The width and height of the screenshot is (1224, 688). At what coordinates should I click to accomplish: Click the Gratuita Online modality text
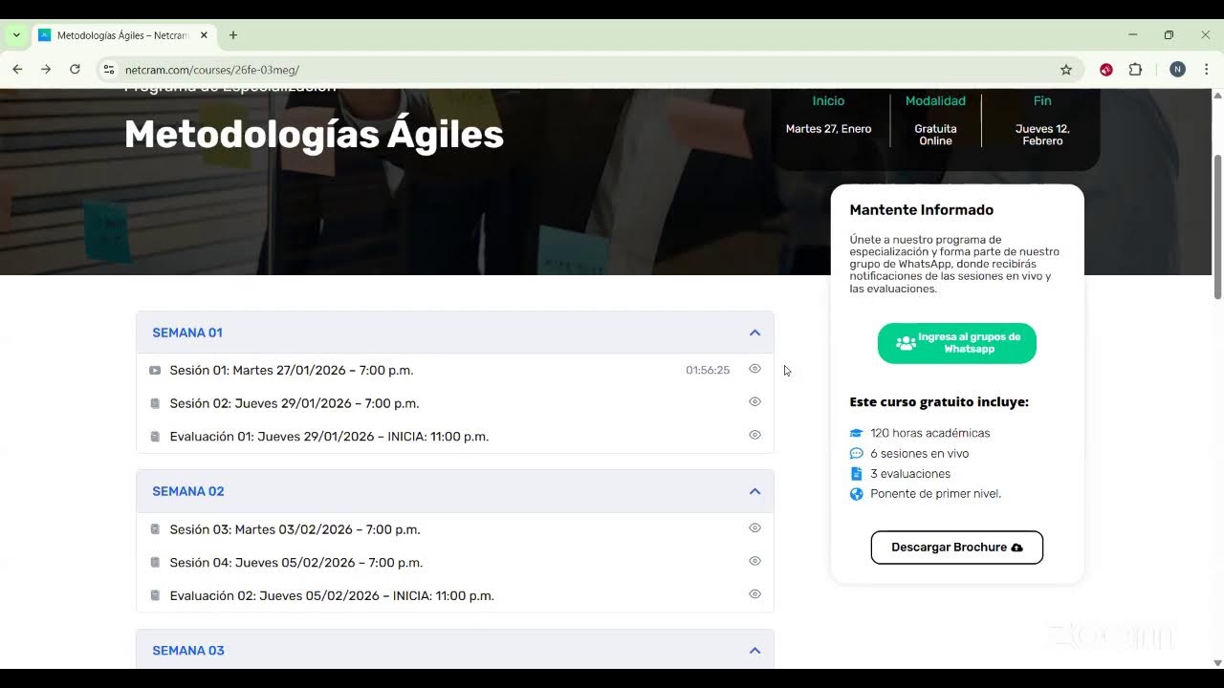point(935,135)
